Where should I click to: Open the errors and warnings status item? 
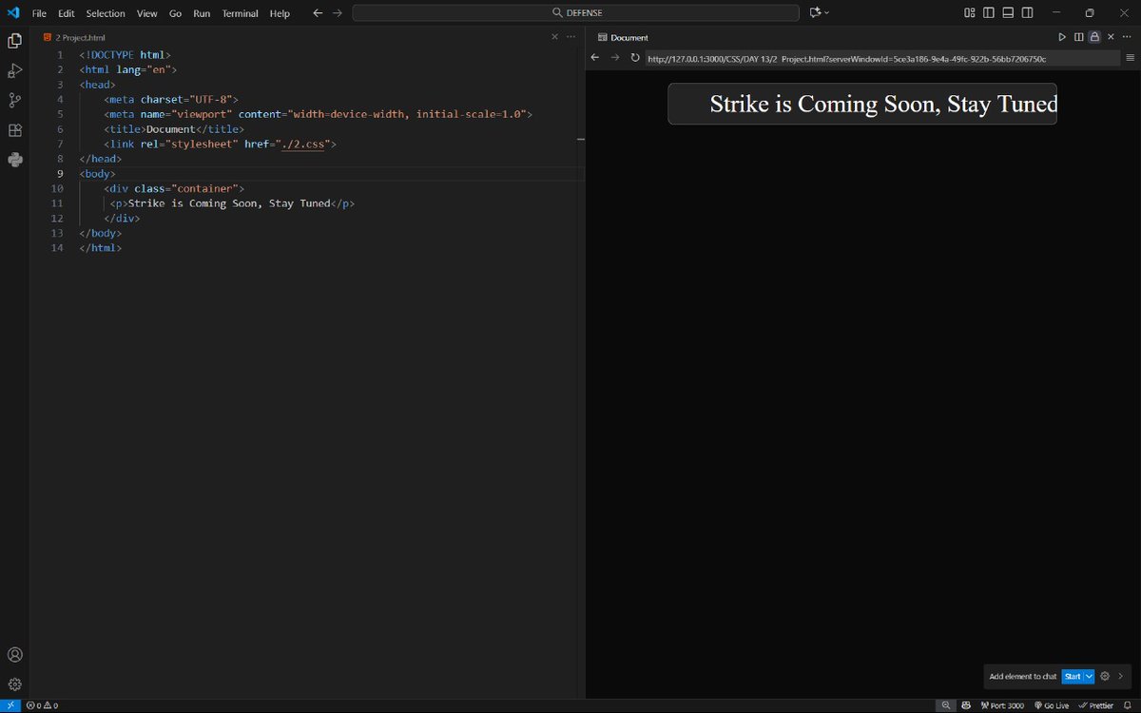point(42,705)
